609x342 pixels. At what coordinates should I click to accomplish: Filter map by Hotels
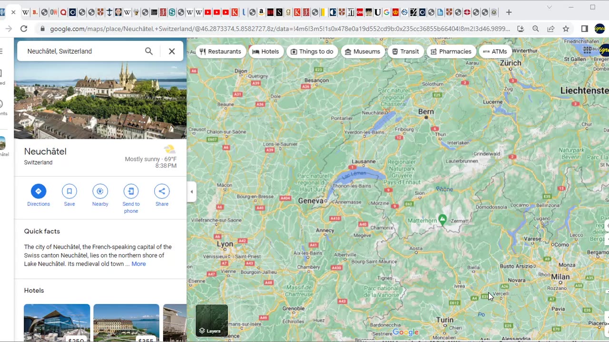coord(265,51)
